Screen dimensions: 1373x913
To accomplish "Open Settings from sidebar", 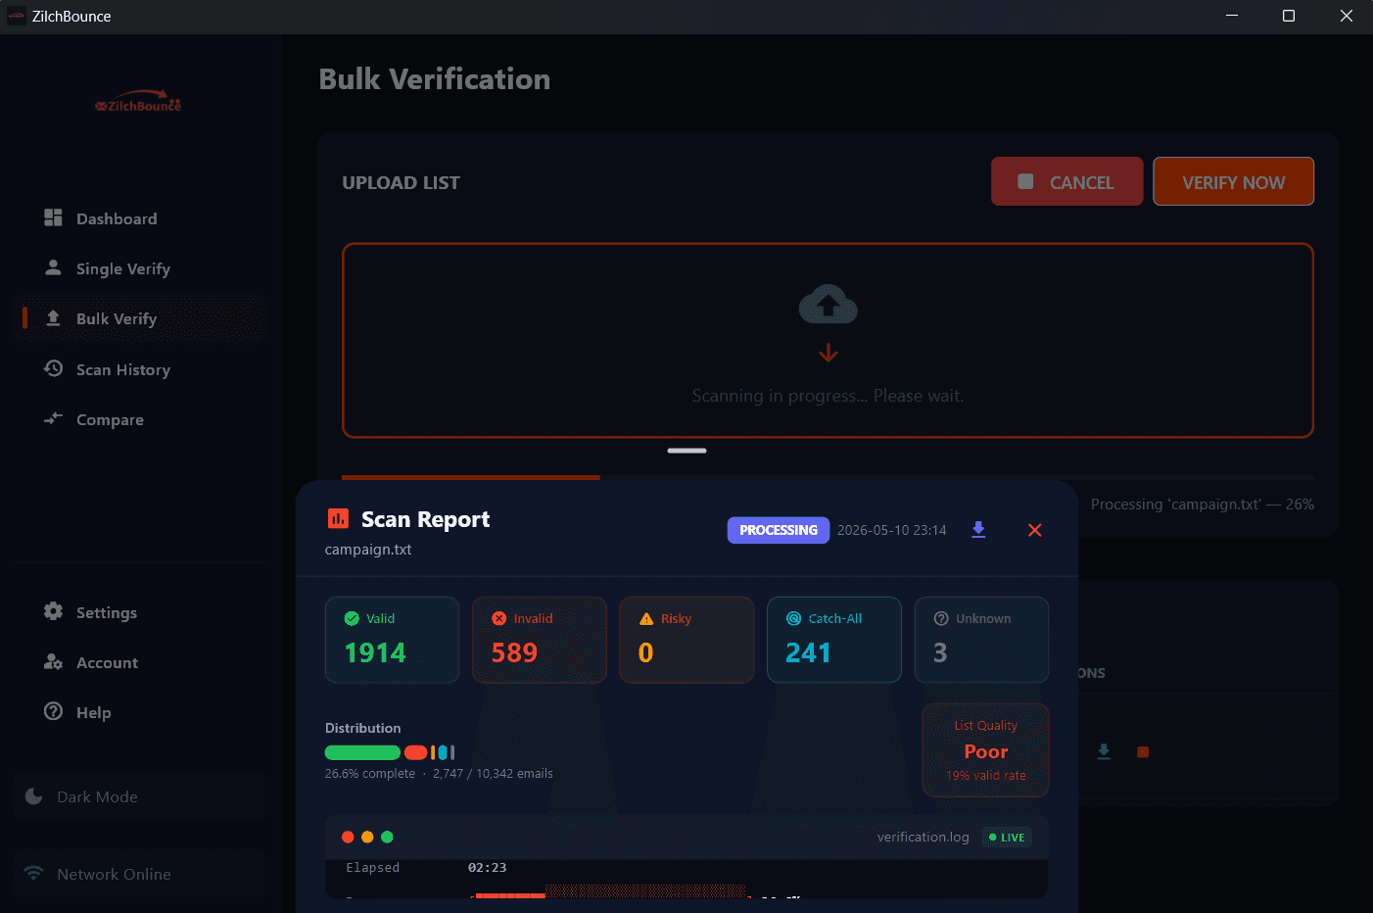I will (139, 612).
